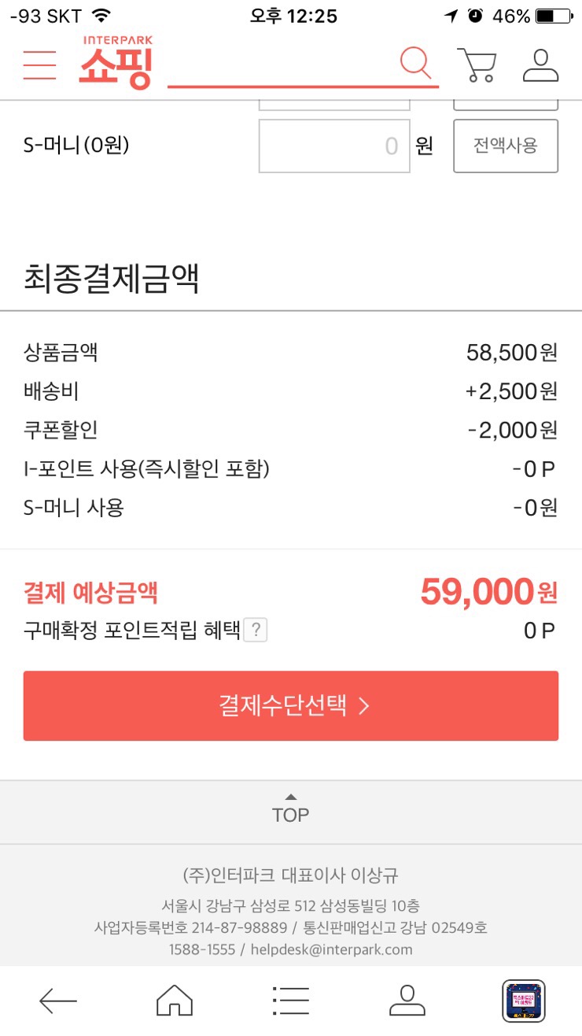Go back with the bottom arrow icon
Image resolution: width=582 pixels, height=1036 pixels.
pyautogui.click(x=58, y=1001)
